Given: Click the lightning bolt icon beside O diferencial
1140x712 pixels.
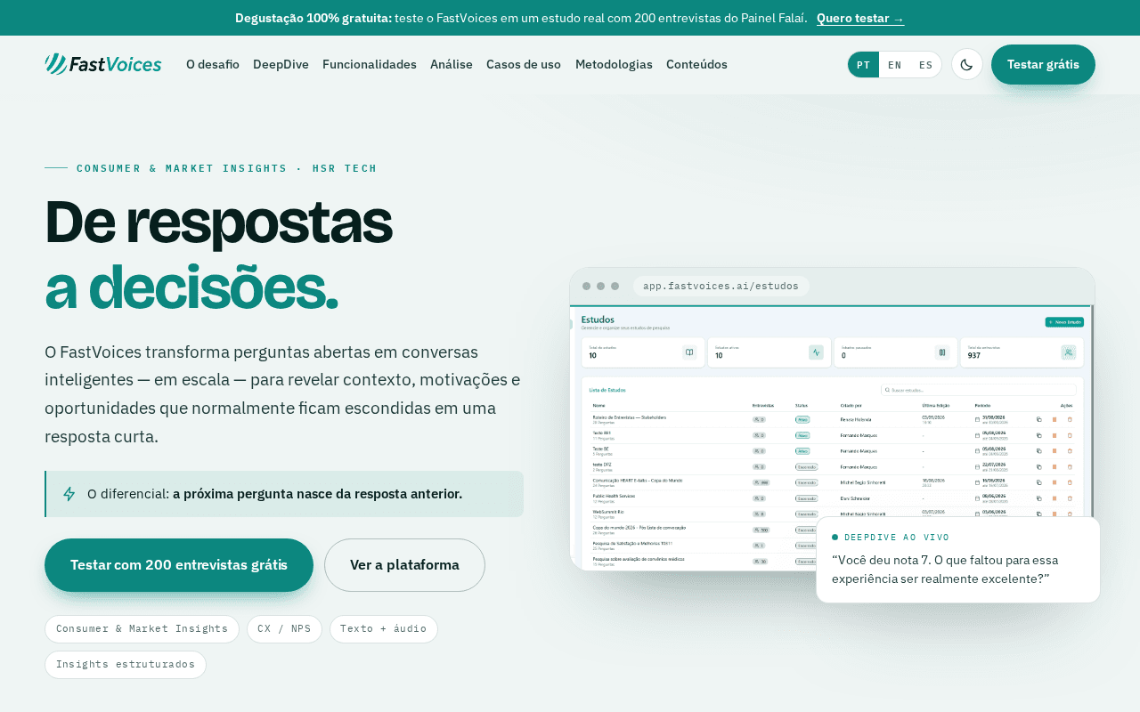Looking at the screenshot, I should [69, 494].
